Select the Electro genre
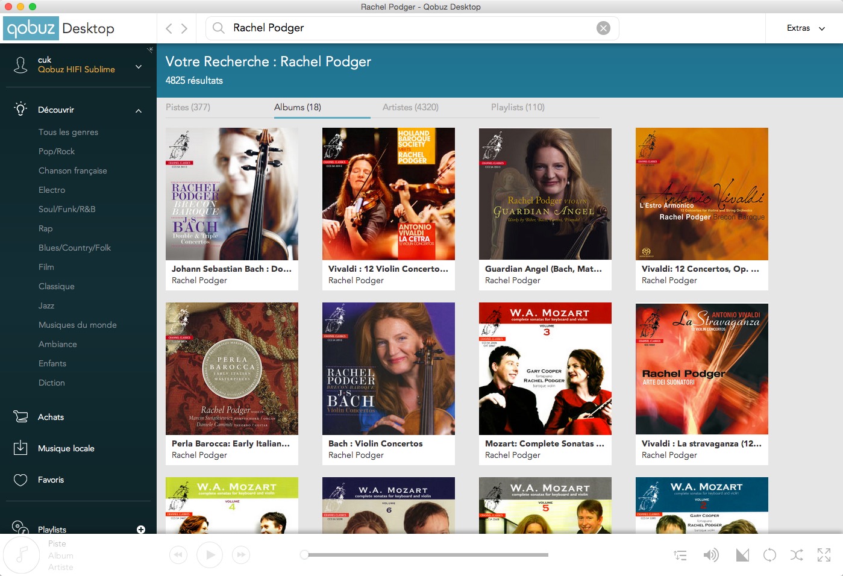The image size is (843, 576). [x=52, y=190]
